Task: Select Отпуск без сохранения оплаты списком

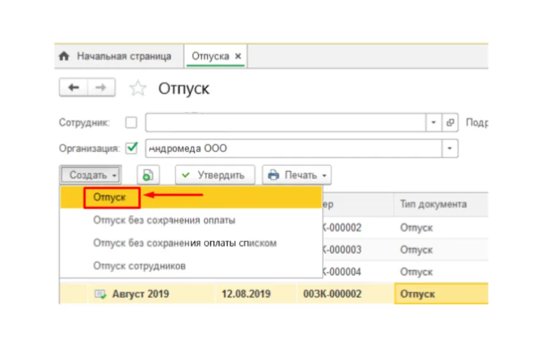Action: coord(191,243)
